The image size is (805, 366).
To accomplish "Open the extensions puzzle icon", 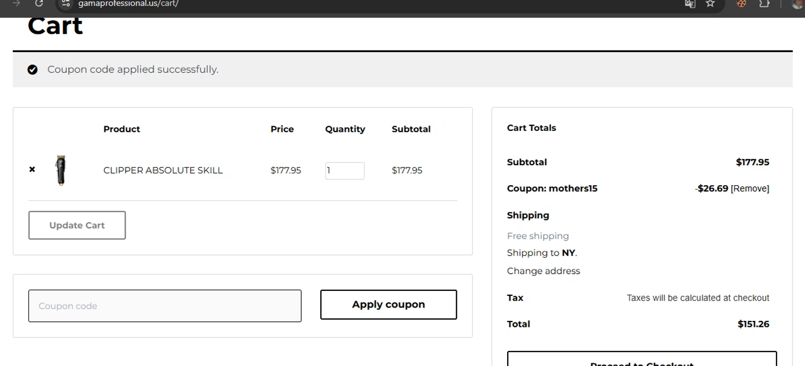I will click(764, 4).
